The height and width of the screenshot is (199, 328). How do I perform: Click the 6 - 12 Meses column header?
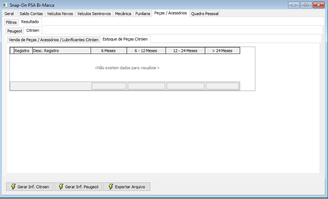(146, 51)
